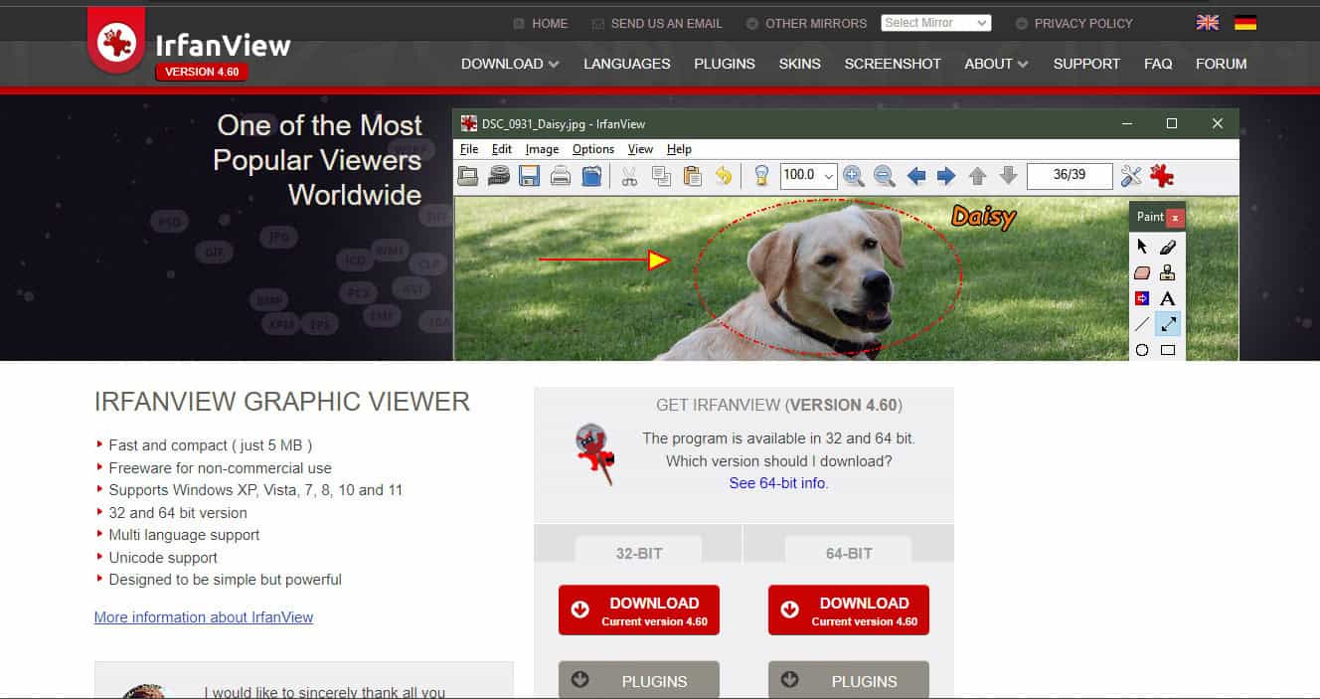Switch site to English via UK flag
This screenshot has height=699, width=1320.
click(1208, 23)
